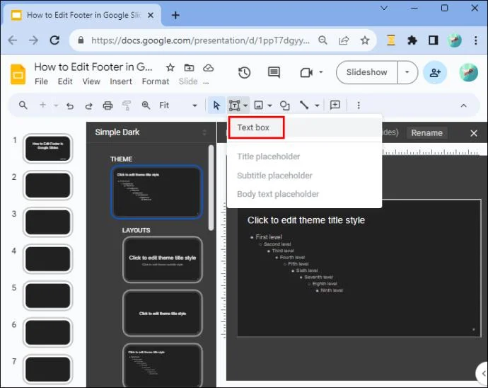Expand the line tool dropdown arrow
The height and width of the screenshot is (388, 488).
317,105
